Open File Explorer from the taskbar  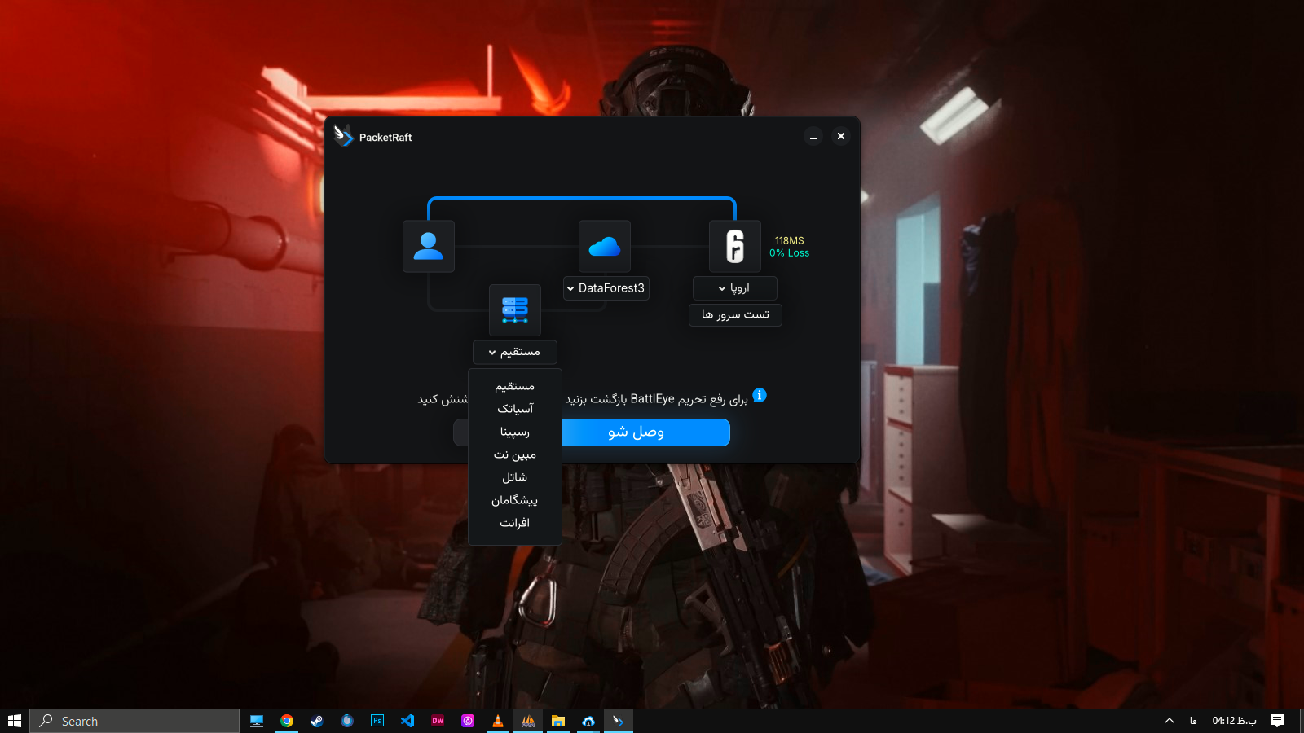(558, 721)
